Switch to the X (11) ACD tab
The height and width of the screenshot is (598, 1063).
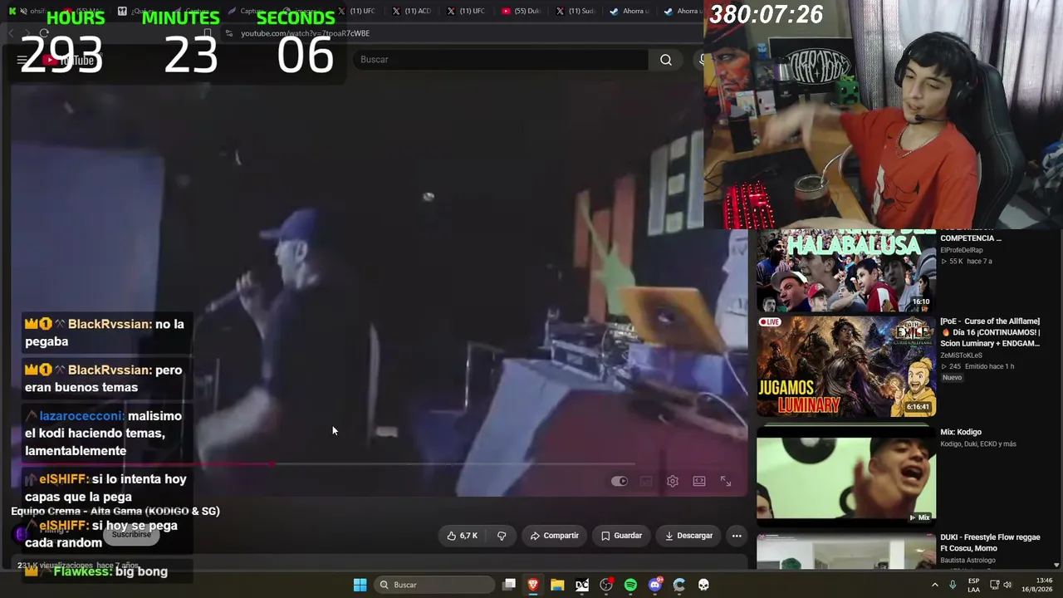412,11
